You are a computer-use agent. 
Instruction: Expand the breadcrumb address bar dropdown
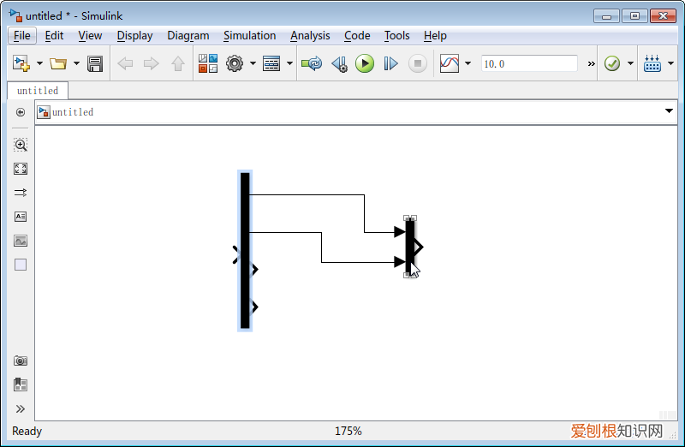[x=669, y=112]
